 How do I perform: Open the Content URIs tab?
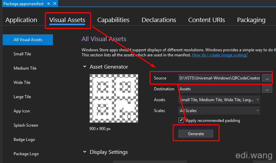[x=206, y=20]
